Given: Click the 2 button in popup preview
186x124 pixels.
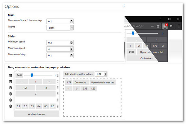Looking at the screenshot, I should pos(163,46).
